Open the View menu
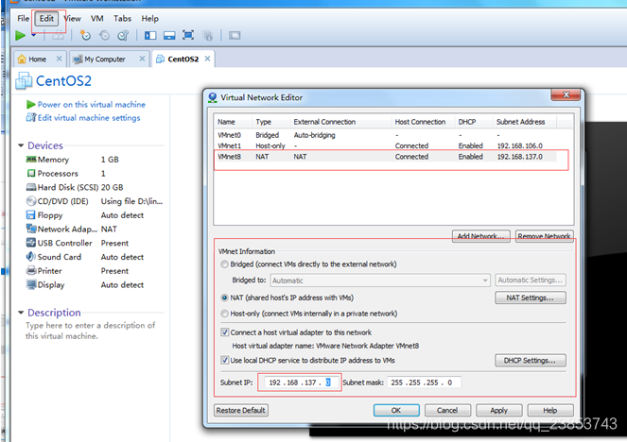The height and width of the screenshot is (442, 627). pos(73,18)
